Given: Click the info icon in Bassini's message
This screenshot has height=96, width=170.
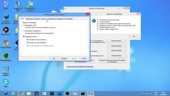Looking at the screenshot, I should (94, 21).
